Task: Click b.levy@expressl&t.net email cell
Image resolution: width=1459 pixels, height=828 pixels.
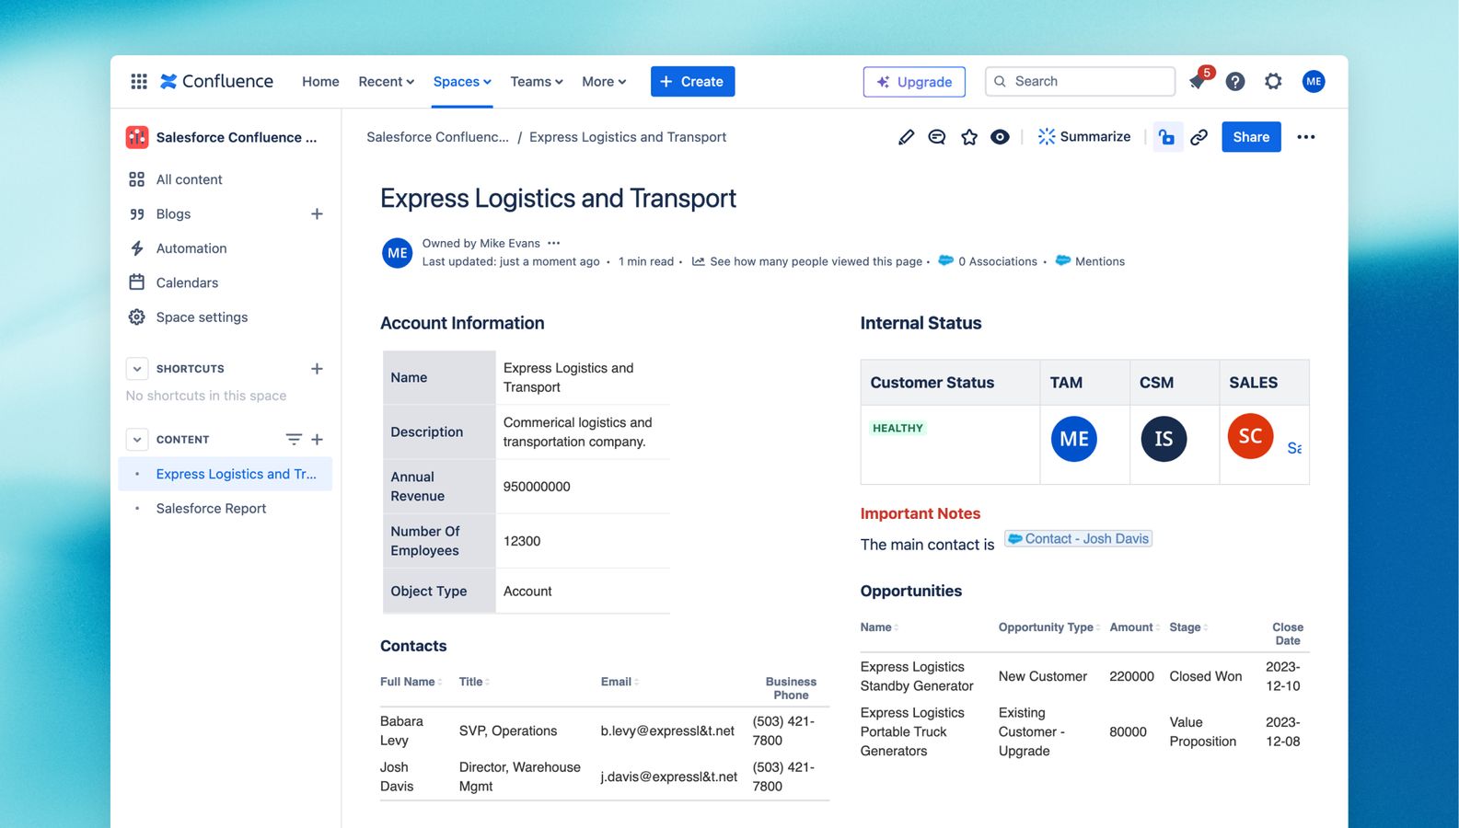Action: pos(667,730)
